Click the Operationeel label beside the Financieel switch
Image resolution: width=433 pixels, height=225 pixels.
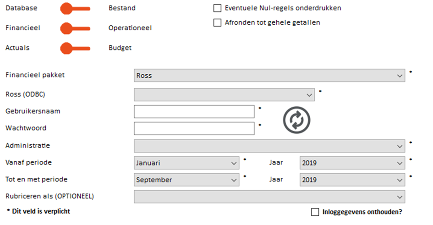point(130,28)
